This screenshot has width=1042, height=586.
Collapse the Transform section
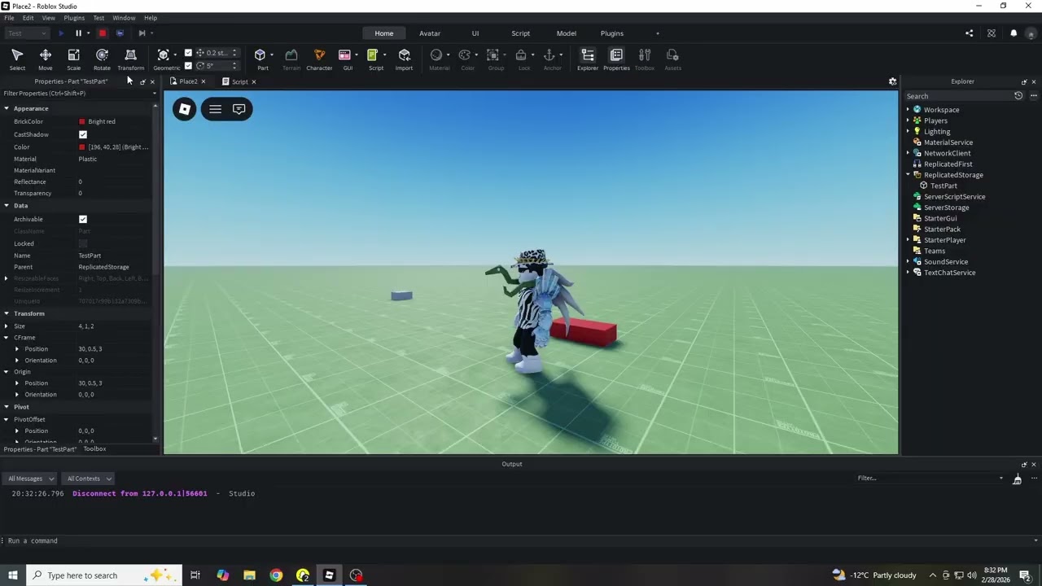pos(7,313)
